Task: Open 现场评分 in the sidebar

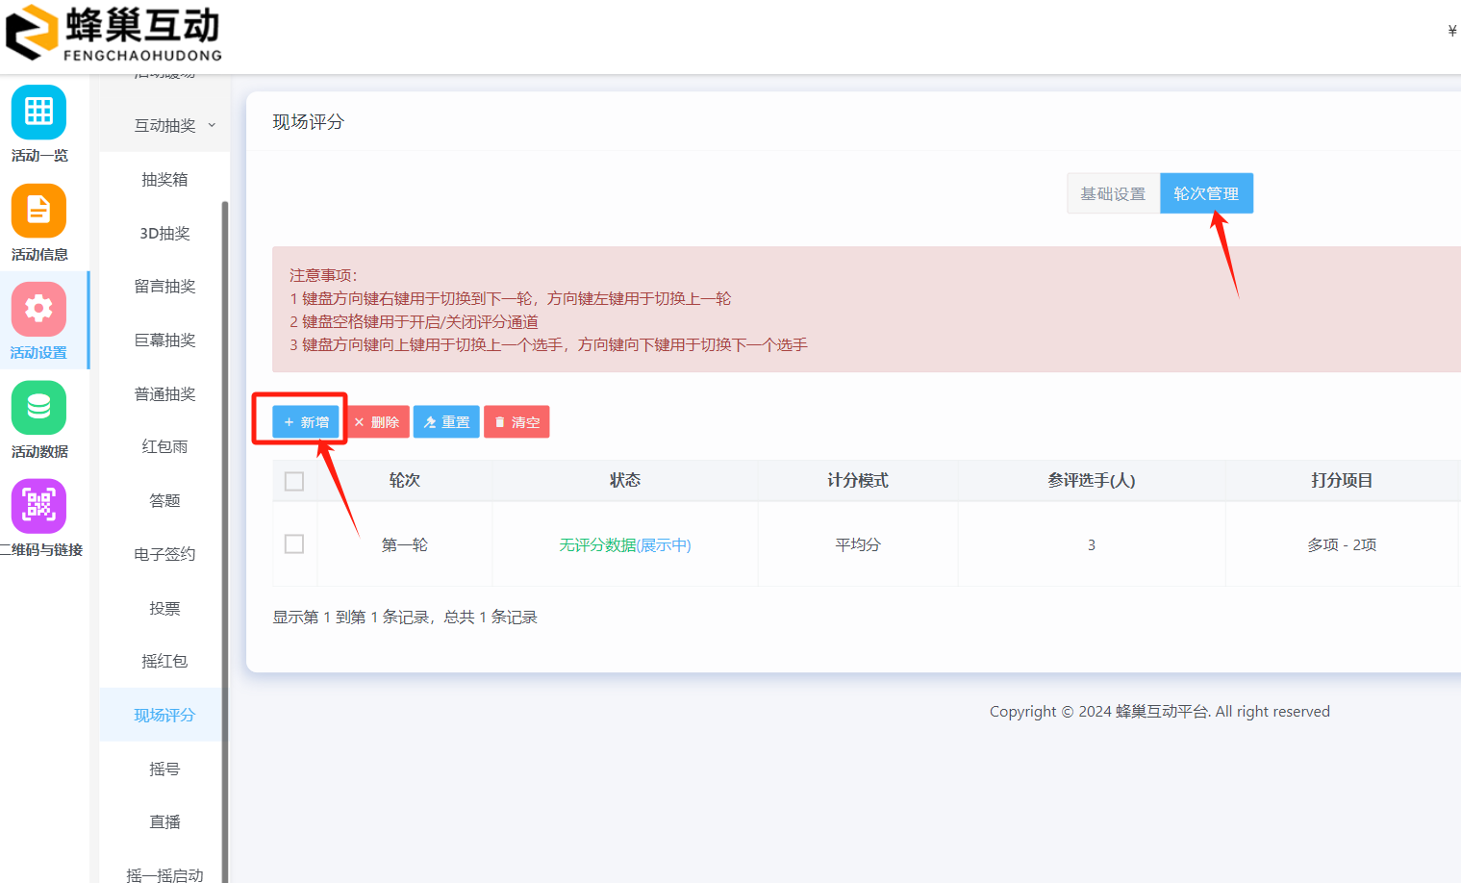Action: coord(164,715)
